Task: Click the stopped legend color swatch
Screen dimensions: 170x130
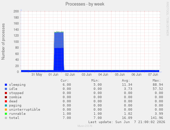Action: tap(6, 93)
